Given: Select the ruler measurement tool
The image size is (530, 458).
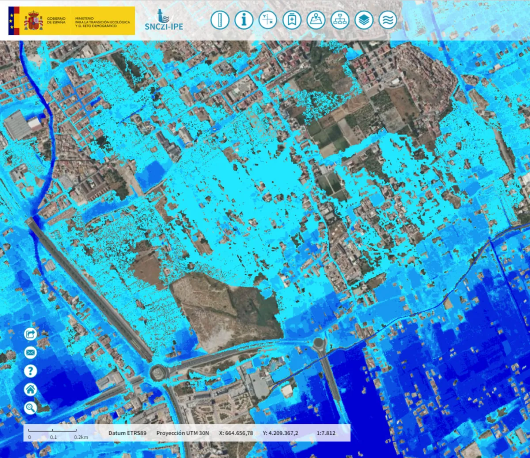Looking at the screenshot, I should [220, 20].
